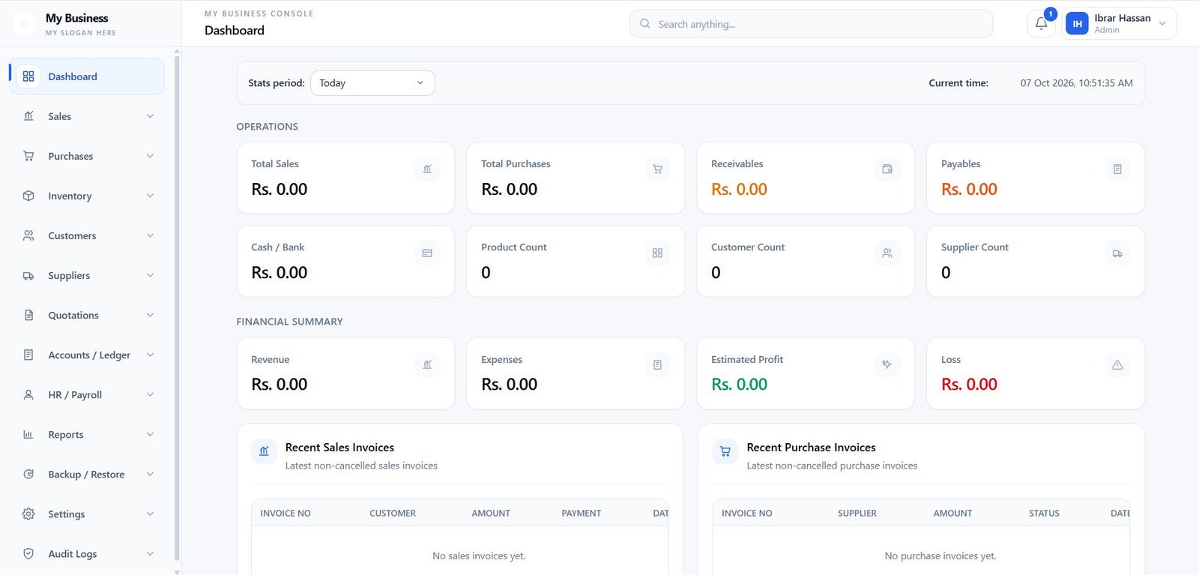Viewport: 1199px width, 575px height.
Task: Expand the Reports sidebar chevron
Action: pyautogui.click(x=150, y=434)
